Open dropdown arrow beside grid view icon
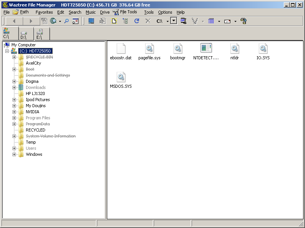The width and height of the screenshot is (305, 228). (219, 21)
